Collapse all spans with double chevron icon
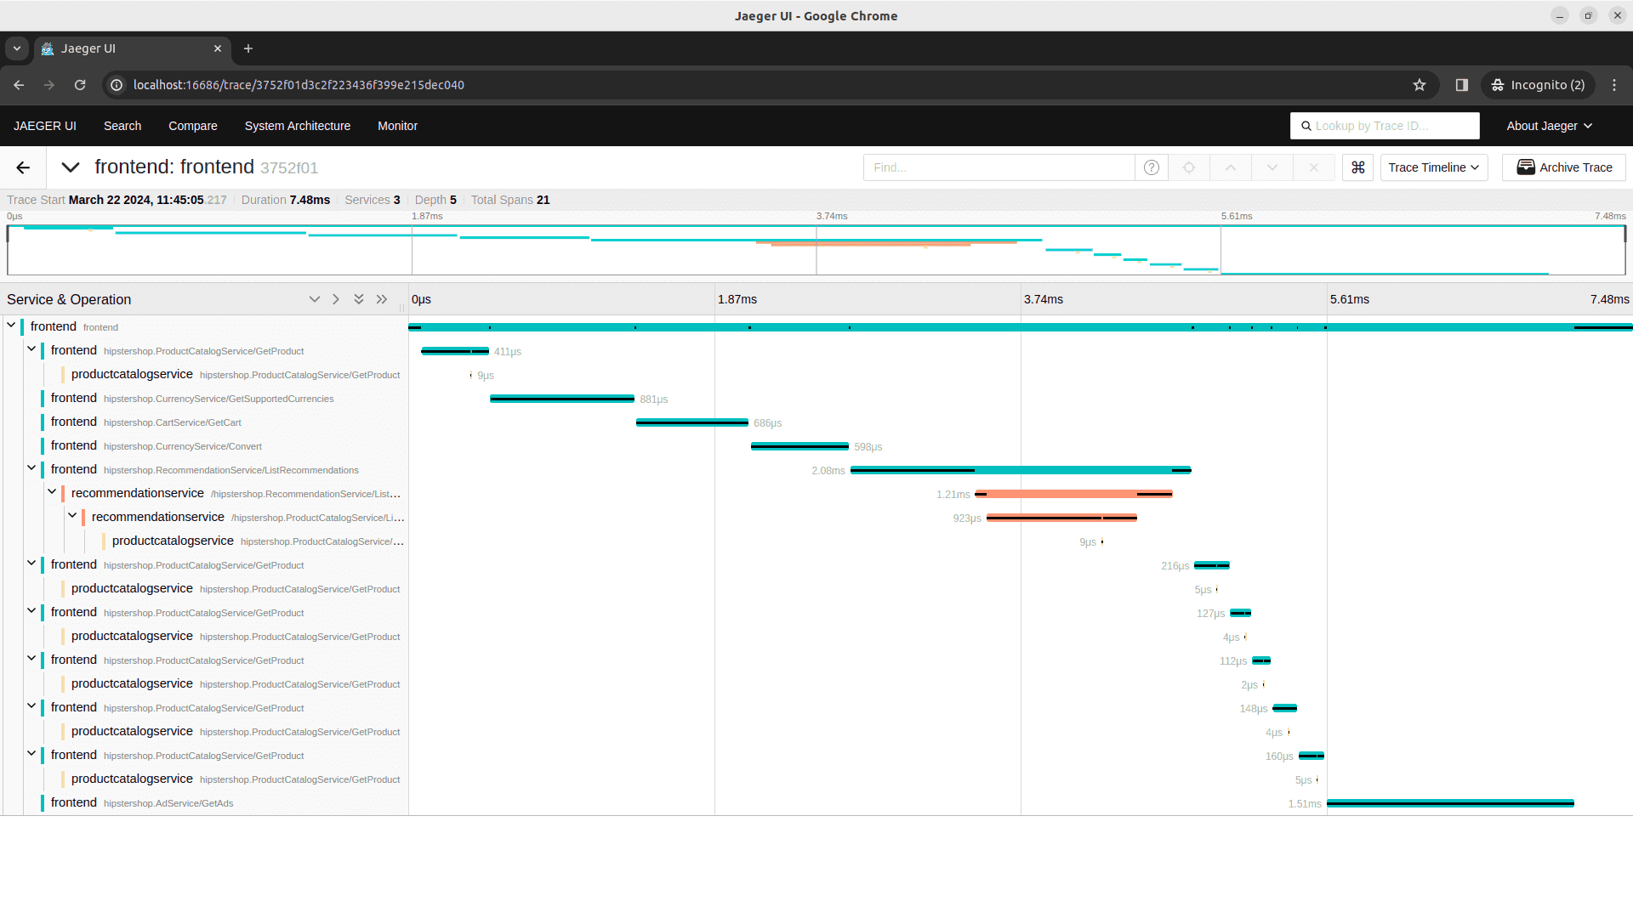The width and height of the screenshot is (1633, 918). (358, 299)
